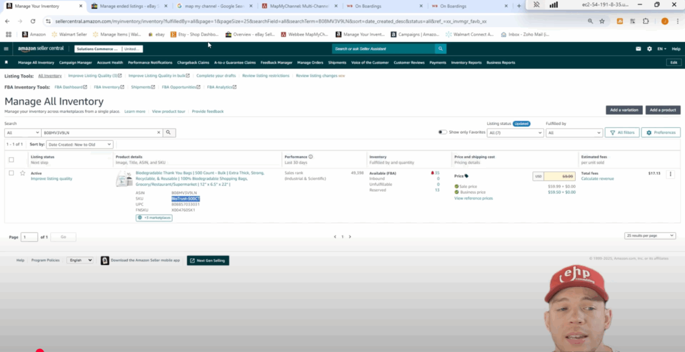685x352 pixels.
Task: Click the search magnifier in Seller Central header
Action: (440, 49)
